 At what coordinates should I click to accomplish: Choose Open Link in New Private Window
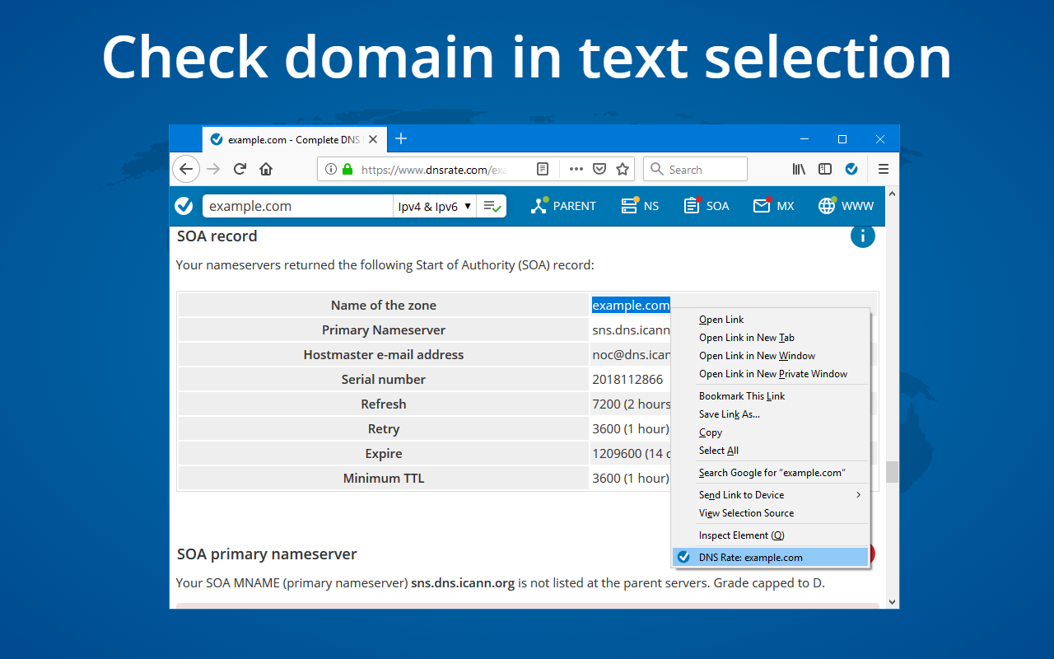click(x=771, y=374)
